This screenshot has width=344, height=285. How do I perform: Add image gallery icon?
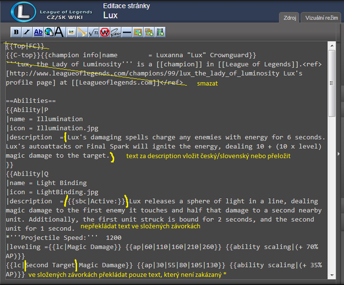[149, 32]
